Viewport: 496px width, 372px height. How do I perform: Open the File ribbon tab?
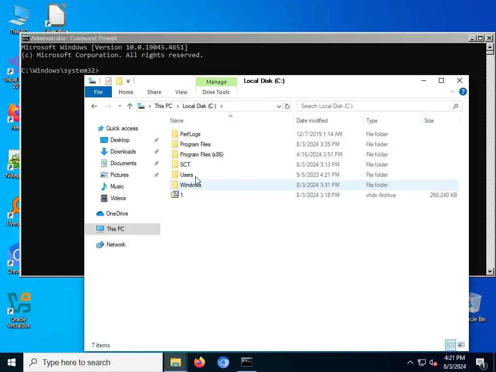point(98,92)
